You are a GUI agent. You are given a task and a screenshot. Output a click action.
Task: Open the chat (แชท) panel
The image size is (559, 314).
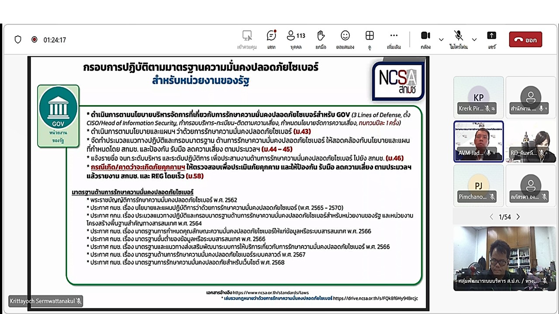click(271, 37)
